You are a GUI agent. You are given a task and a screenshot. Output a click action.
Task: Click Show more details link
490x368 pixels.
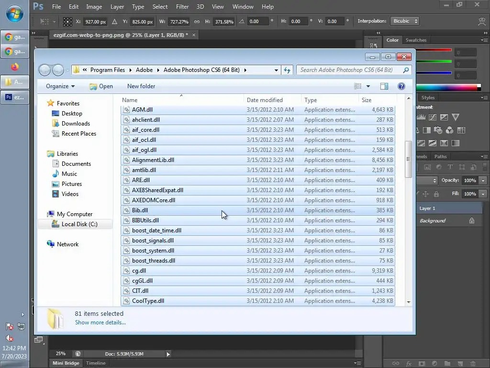pyautogui.click(x=100, y=322)
